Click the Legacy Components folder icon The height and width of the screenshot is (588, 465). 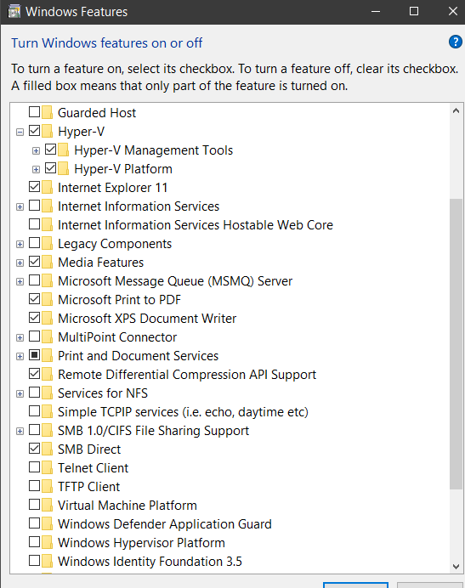click(47, 243)
